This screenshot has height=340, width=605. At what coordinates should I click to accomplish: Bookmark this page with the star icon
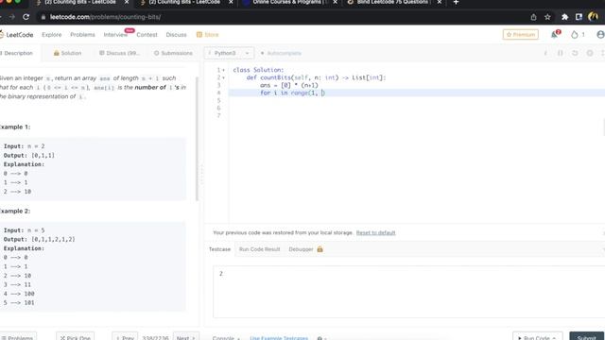[x=547, y=17]
